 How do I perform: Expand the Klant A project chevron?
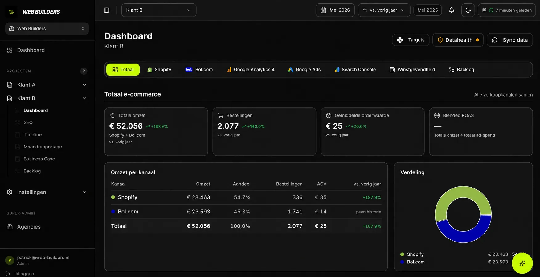(x=84, y=85)
